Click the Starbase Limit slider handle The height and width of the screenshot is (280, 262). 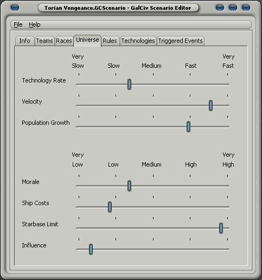[221, 228]
